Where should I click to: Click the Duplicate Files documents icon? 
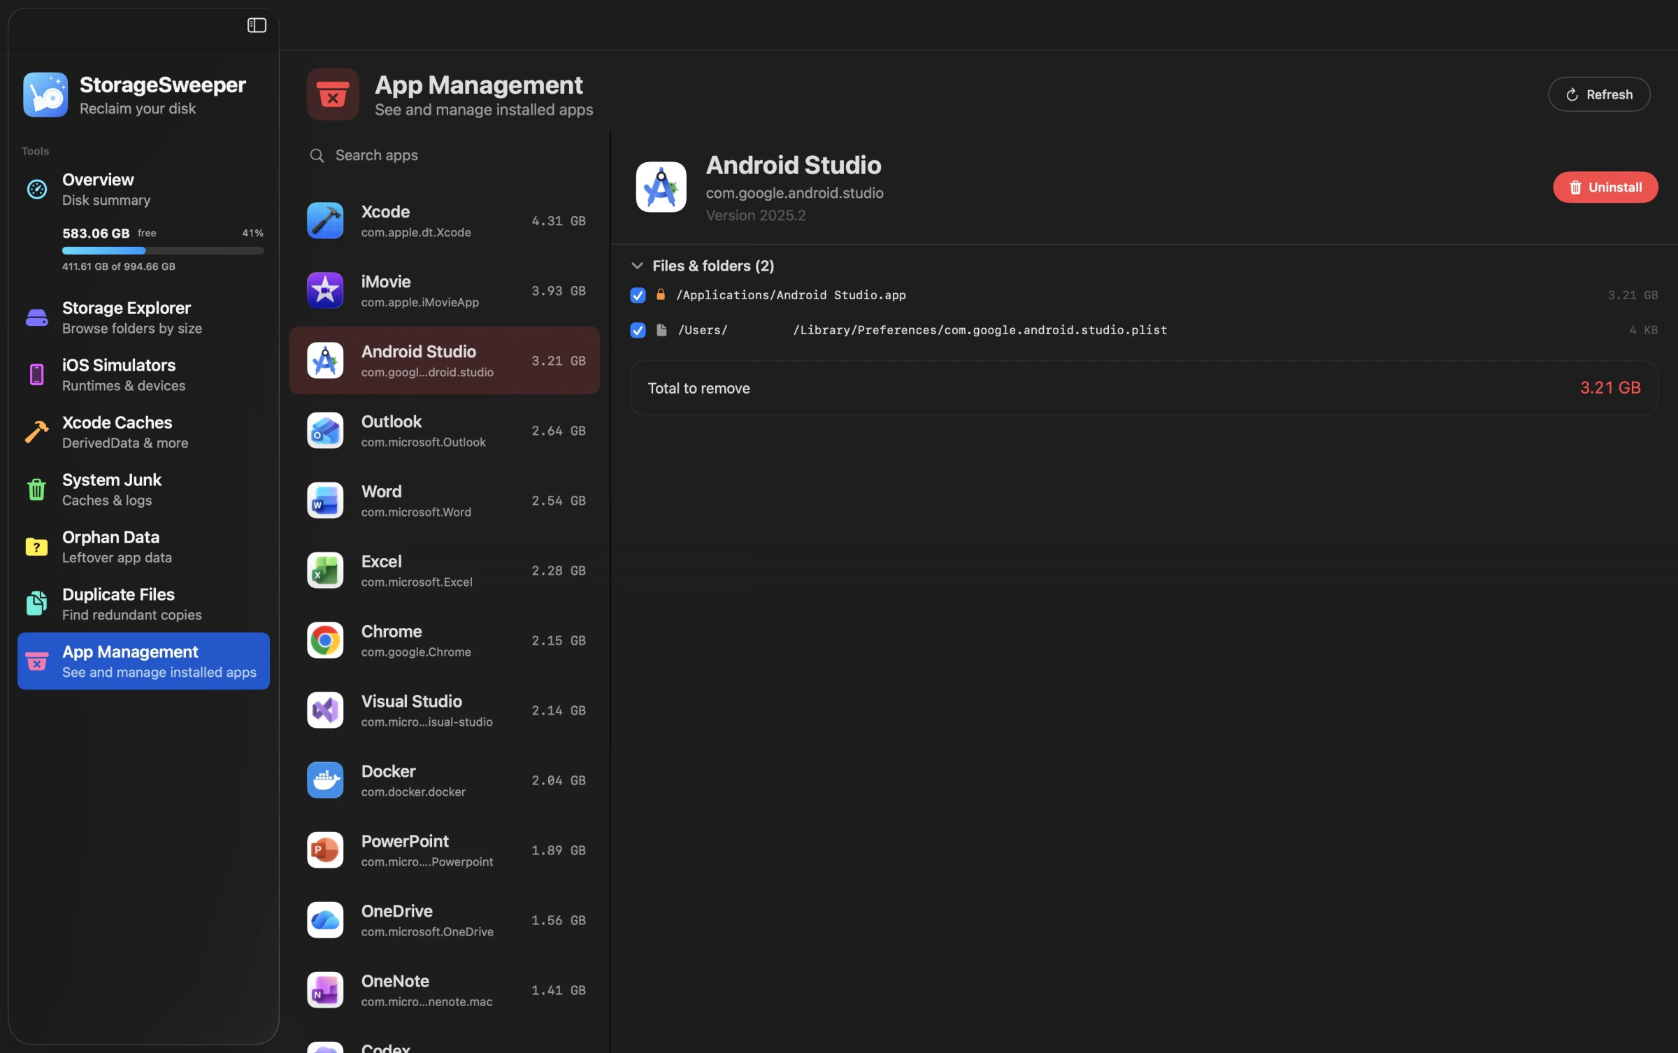(x=37, y=604)
